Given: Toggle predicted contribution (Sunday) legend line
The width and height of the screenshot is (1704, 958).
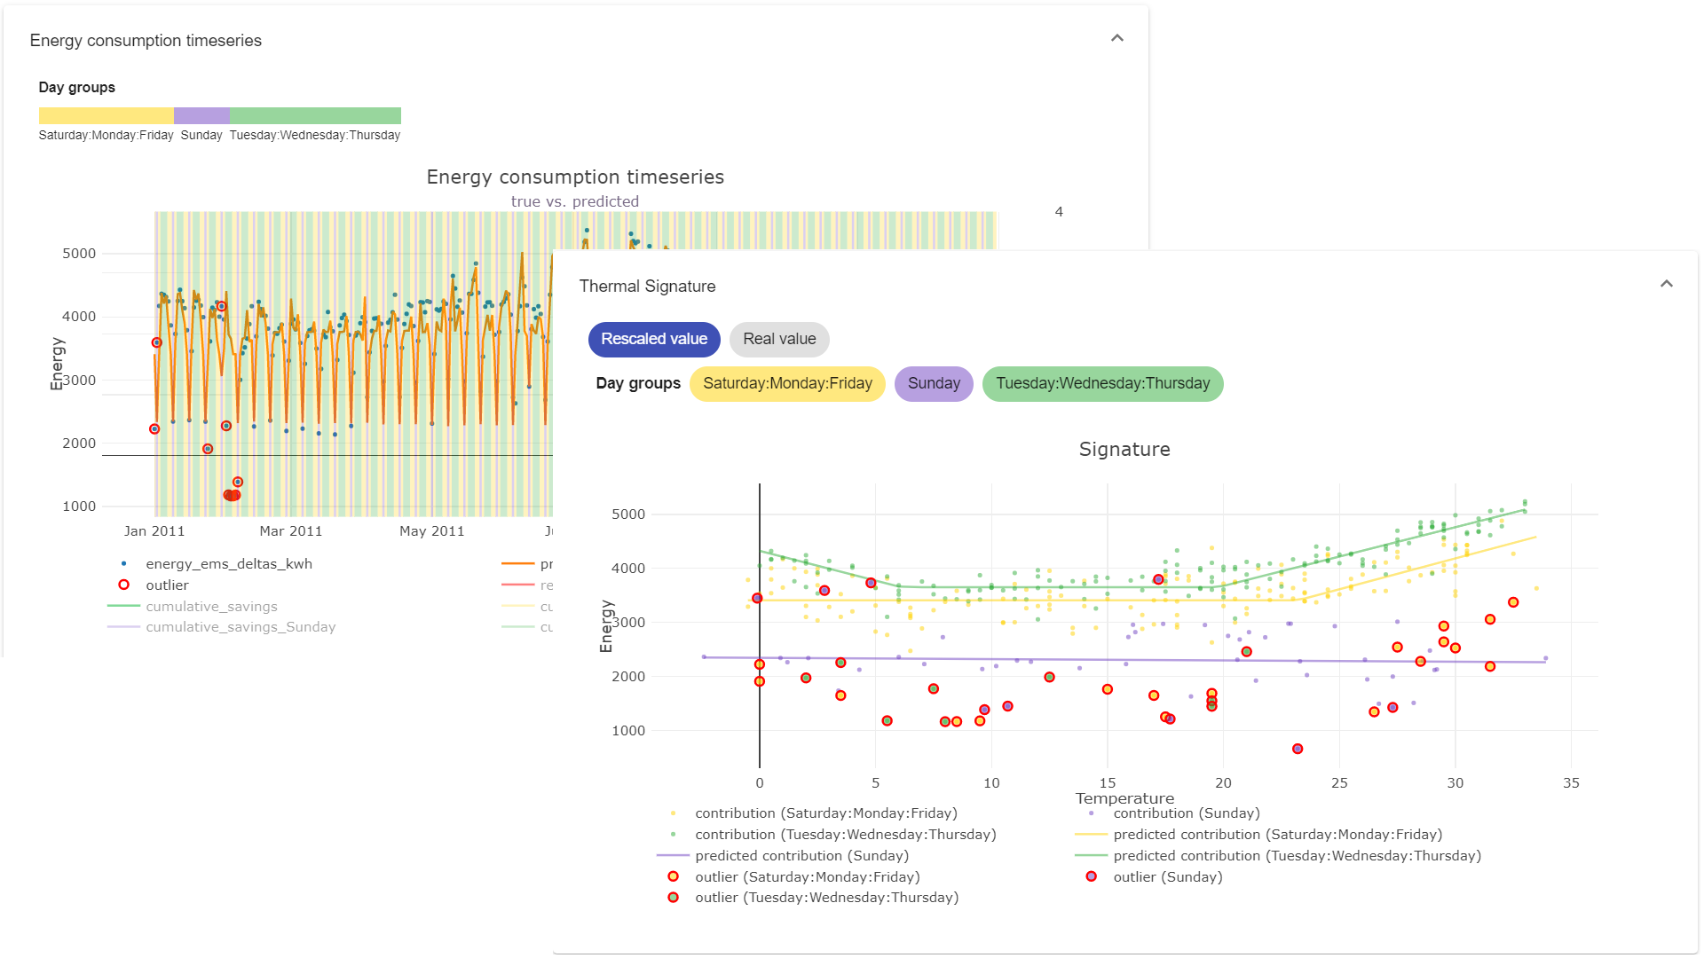Looking at the screenshot, I should (x=801, y=856).
